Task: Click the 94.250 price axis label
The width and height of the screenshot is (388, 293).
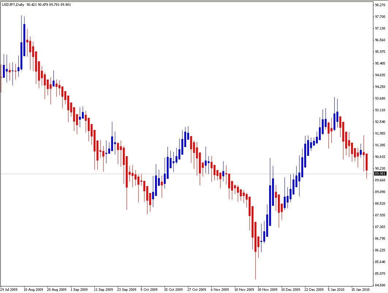Action: tap(380, 86)
